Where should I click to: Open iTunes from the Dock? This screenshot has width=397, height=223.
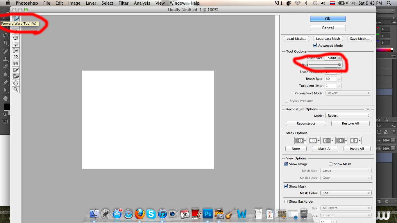tap(162, 214)
